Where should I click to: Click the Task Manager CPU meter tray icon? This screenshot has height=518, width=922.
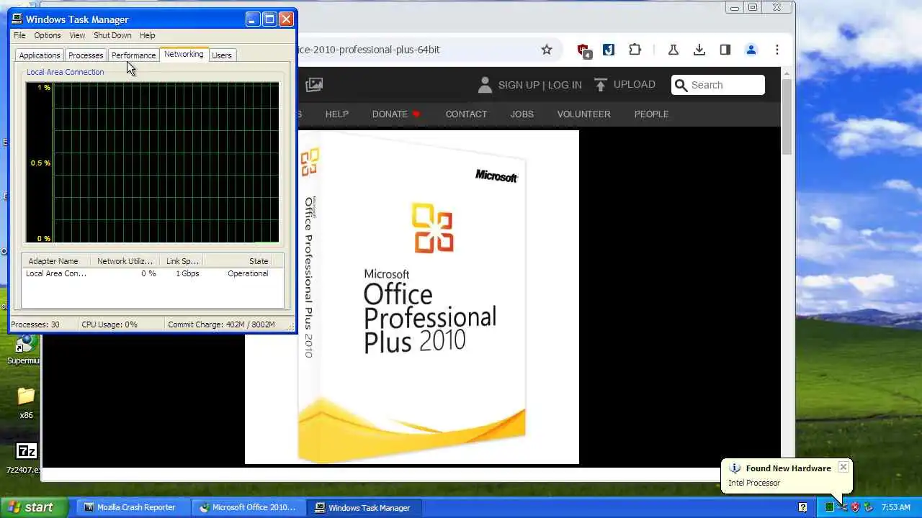[830, 507]
